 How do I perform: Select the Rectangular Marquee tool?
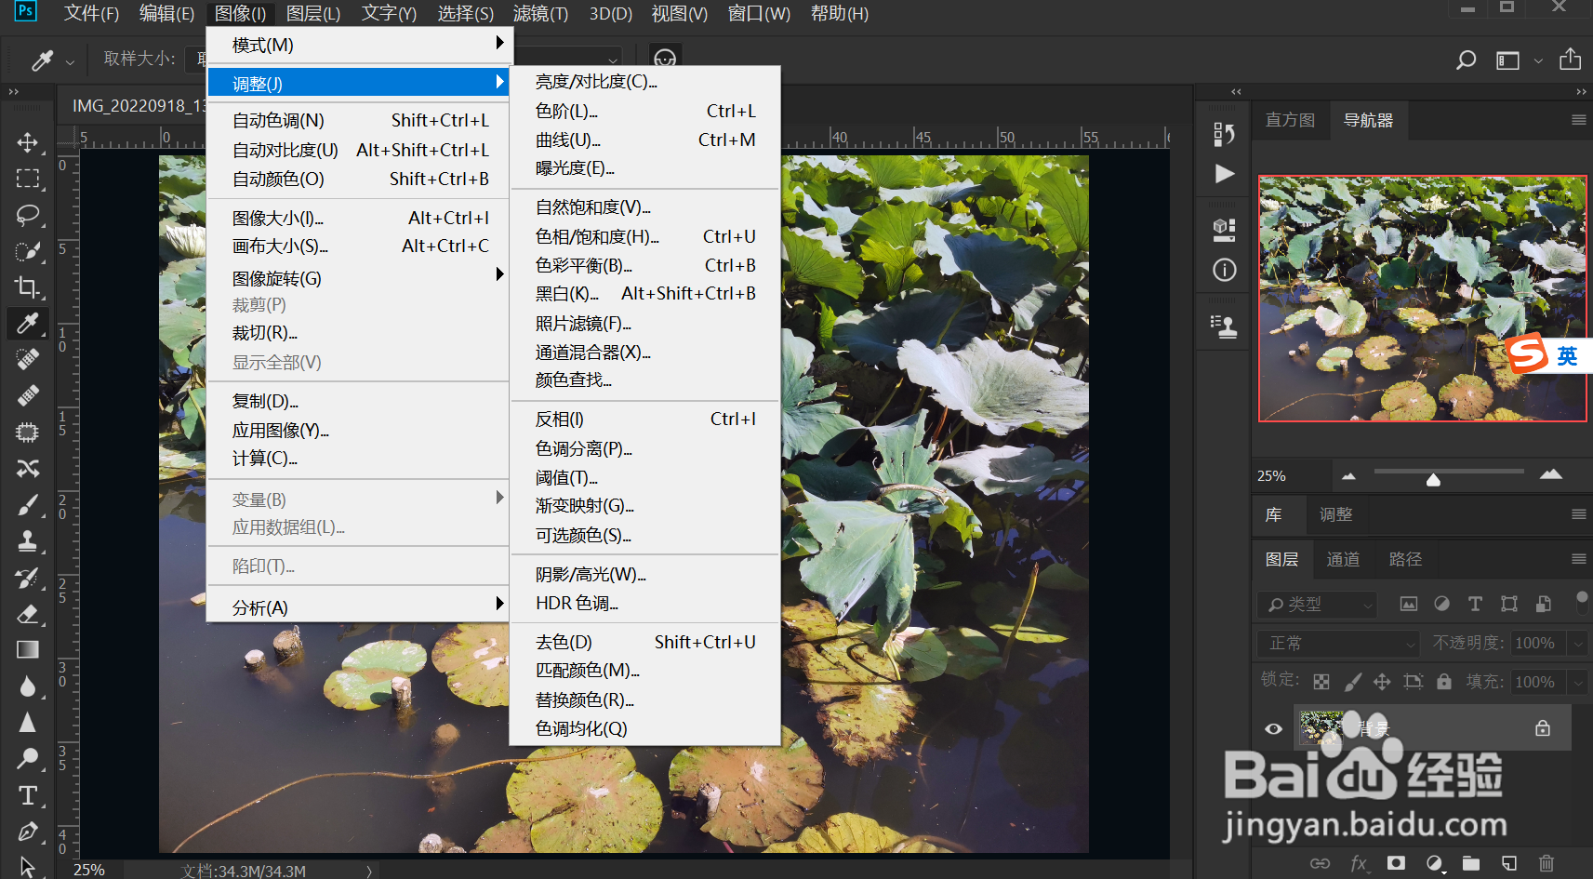tap(27, 179)
